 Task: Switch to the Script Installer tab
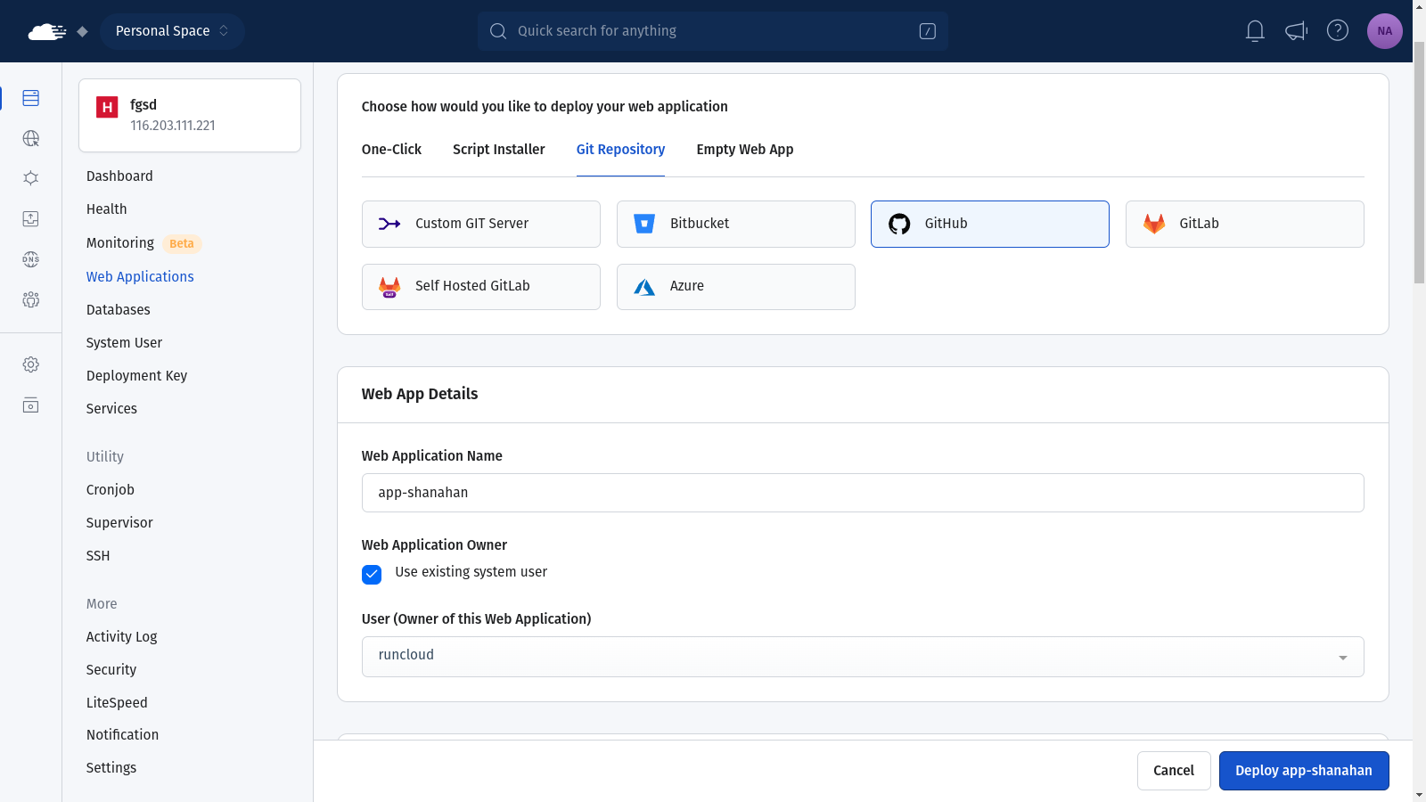[498, 150]
